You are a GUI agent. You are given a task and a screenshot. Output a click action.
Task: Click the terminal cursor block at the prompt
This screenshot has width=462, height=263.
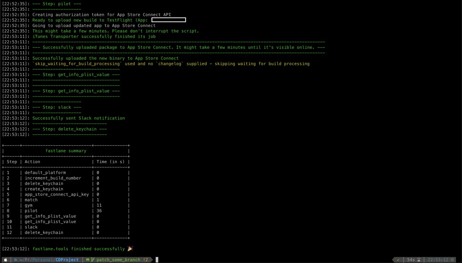point(157,260)
